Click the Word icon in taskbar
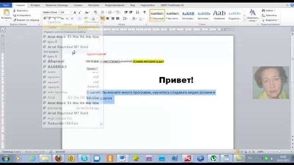Screen dimensions: 294x165 [x=123, y=158]
